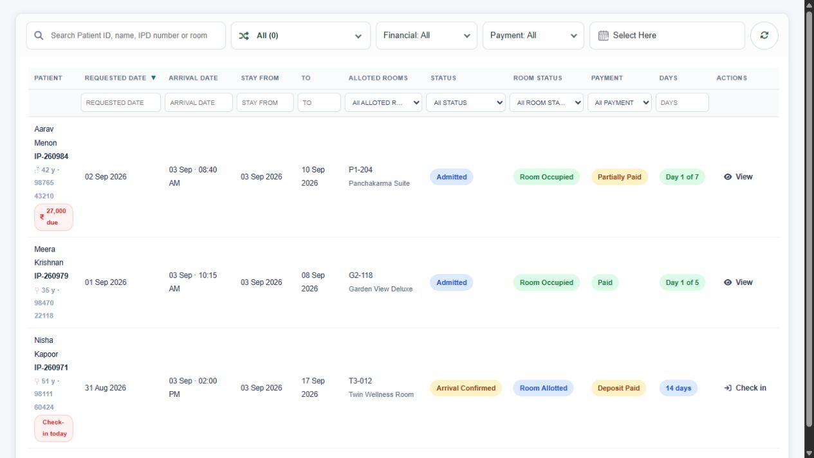Click Room Occupied badge in Meera Krishnan's row

[546, 282]
